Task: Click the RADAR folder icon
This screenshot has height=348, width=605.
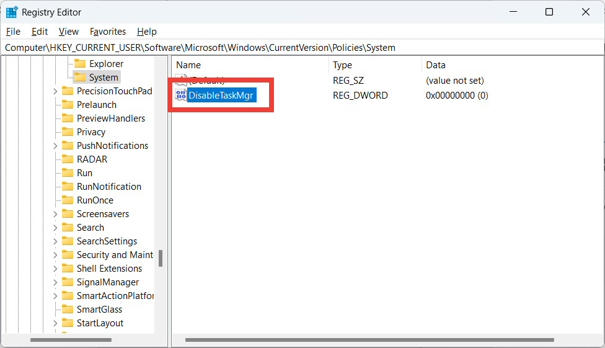Action: [x=68, y=159]
